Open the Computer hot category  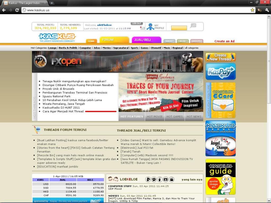[x=85, y=48]
